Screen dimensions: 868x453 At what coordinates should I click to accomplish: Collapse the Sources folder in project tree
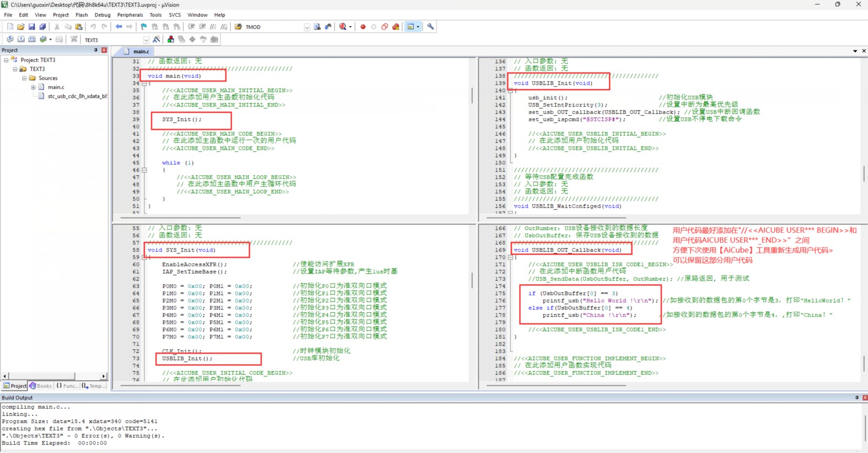point(24,78)
